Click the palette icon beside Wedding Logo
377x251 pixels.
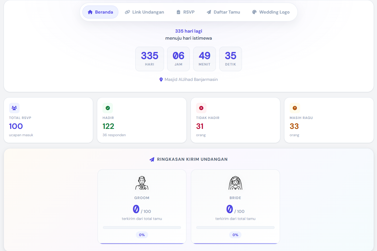point(254,12)
